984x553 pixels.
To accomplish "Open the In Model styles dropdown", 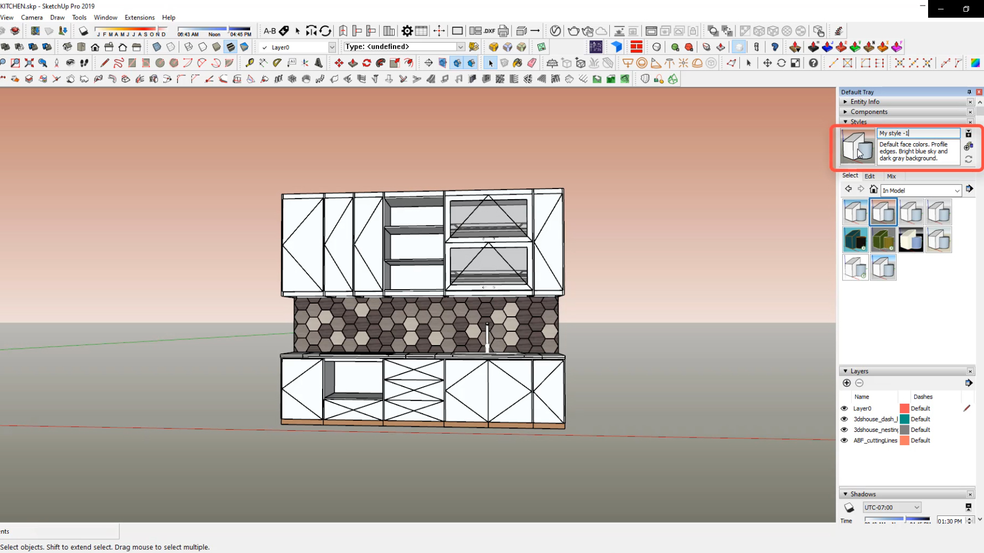I will click(x=921, y=190).
